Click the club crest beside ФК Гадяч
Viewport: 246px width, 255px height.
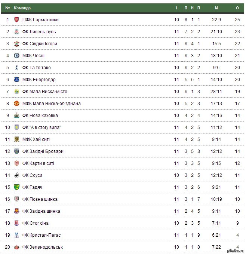click(16, 187)
